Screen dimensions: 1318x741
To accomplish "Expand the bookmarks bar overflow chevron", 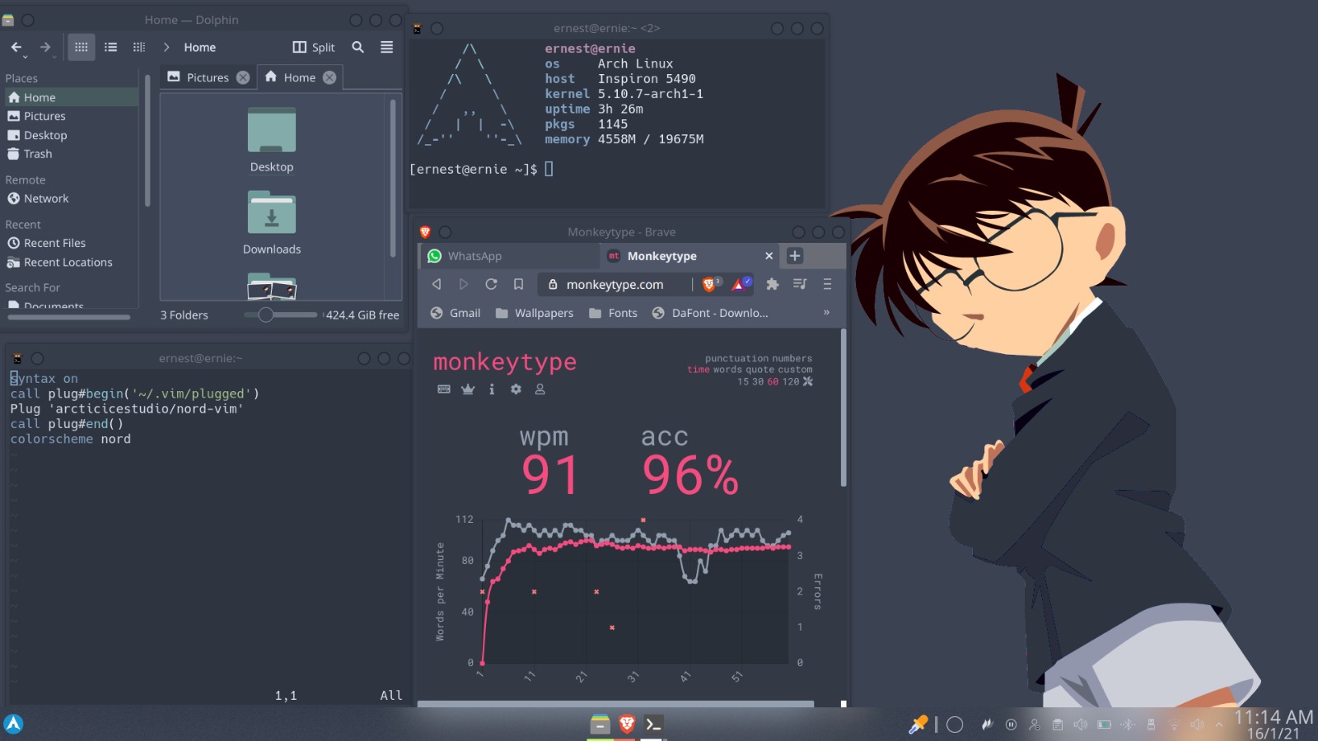I will click(x=826, y=313).
